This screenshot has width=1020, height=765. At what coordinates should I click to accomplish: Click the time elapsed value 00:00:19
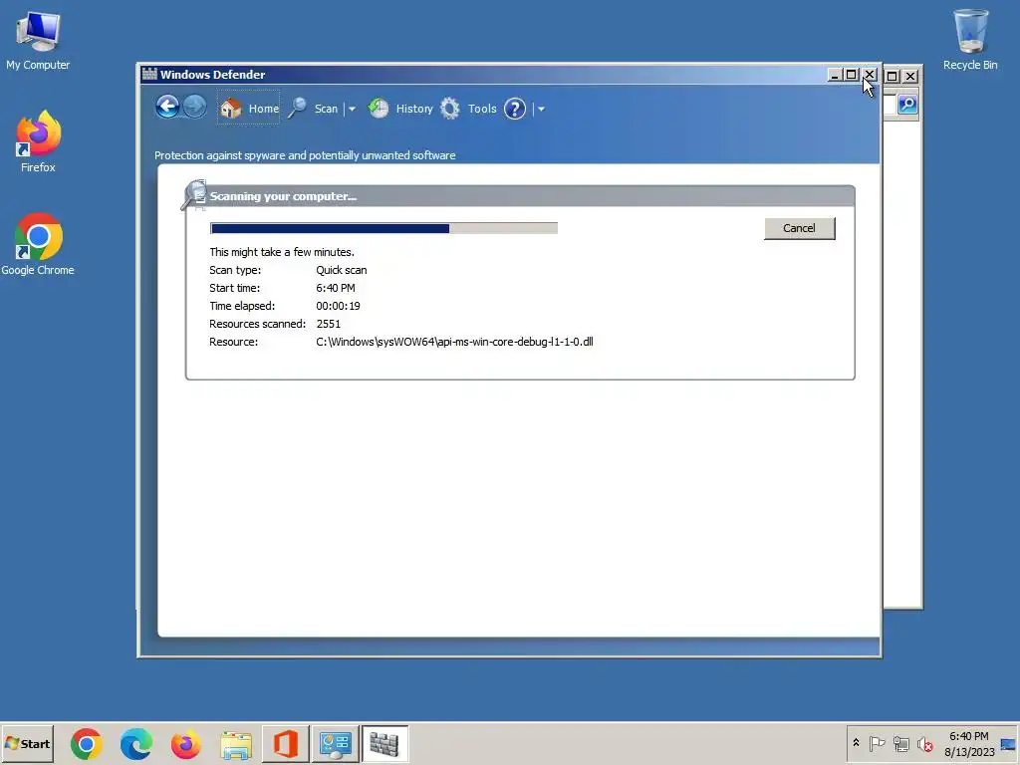click(339, 306)
